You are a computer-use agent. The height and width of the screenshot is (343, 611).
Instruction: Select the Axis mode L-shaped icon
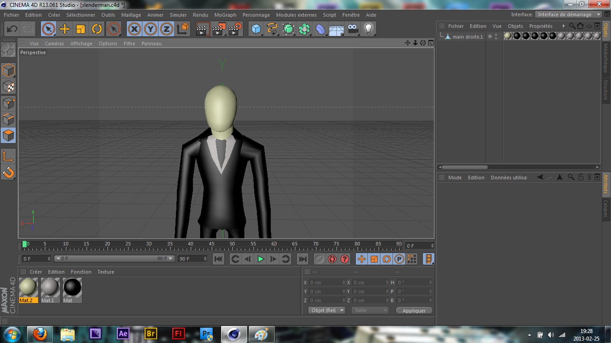[8, 156]
